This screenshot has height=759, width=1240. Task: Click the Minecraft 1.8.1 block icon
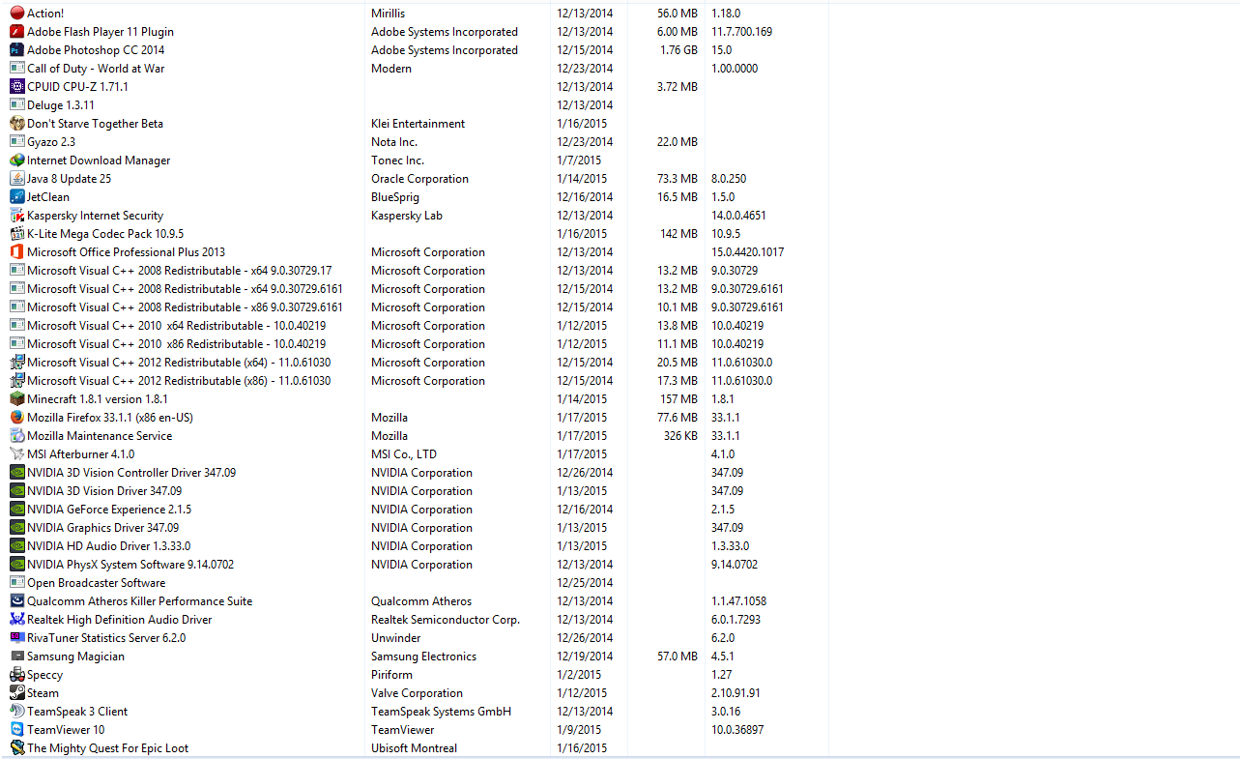pos(17,399)
